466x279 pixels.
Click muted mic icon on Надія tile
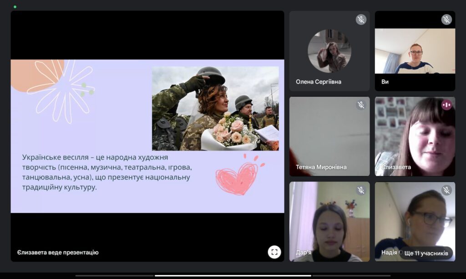446,190
